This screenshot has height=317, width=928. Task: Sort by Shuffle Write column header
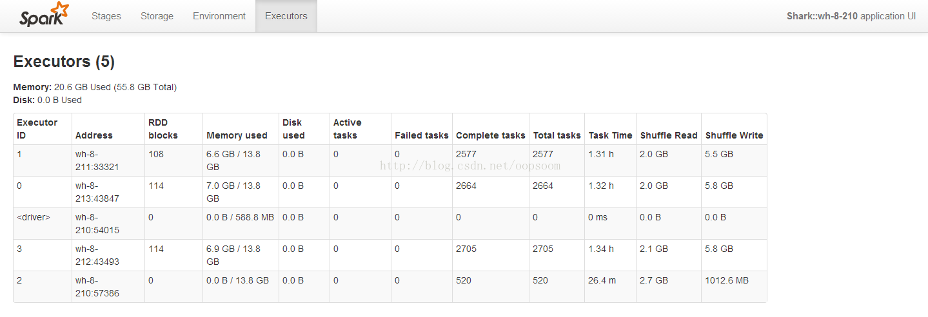click(x=735, y=135)
